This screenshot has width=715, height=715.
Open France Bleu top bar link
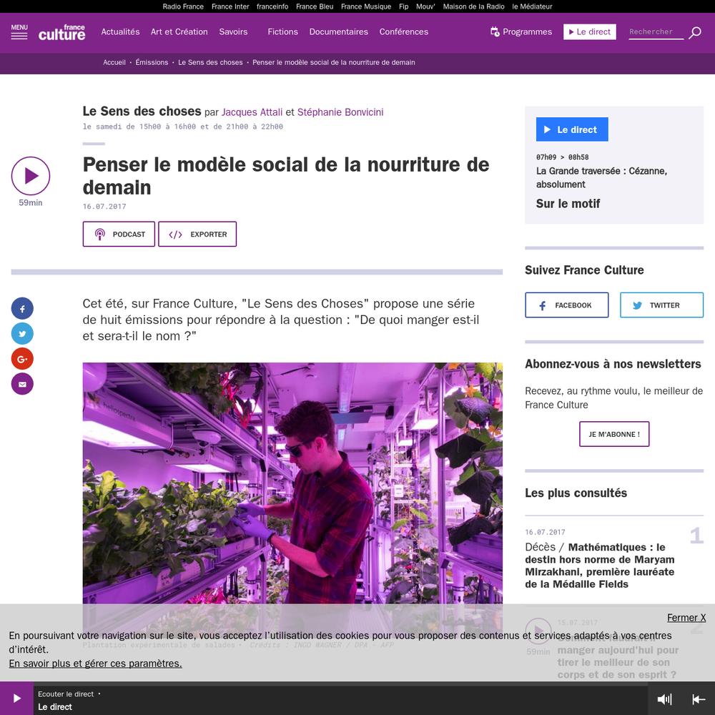click(315, 6)
